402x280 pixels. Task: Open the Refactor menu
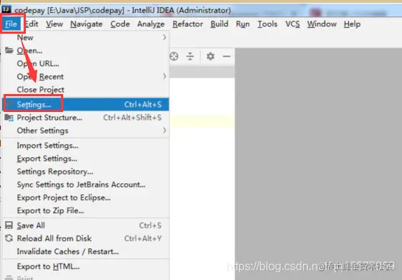pyautogui.click(x=187, y=24)
